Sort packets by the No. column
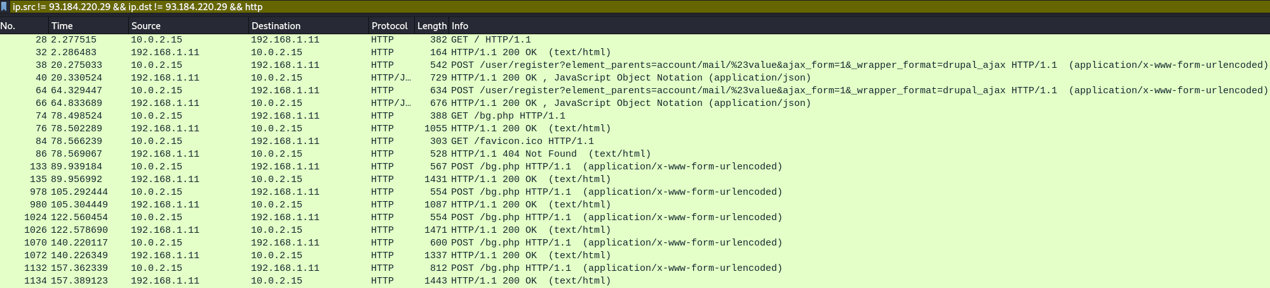This screenshot has height=288, width=1270. (x=24, y=26)
